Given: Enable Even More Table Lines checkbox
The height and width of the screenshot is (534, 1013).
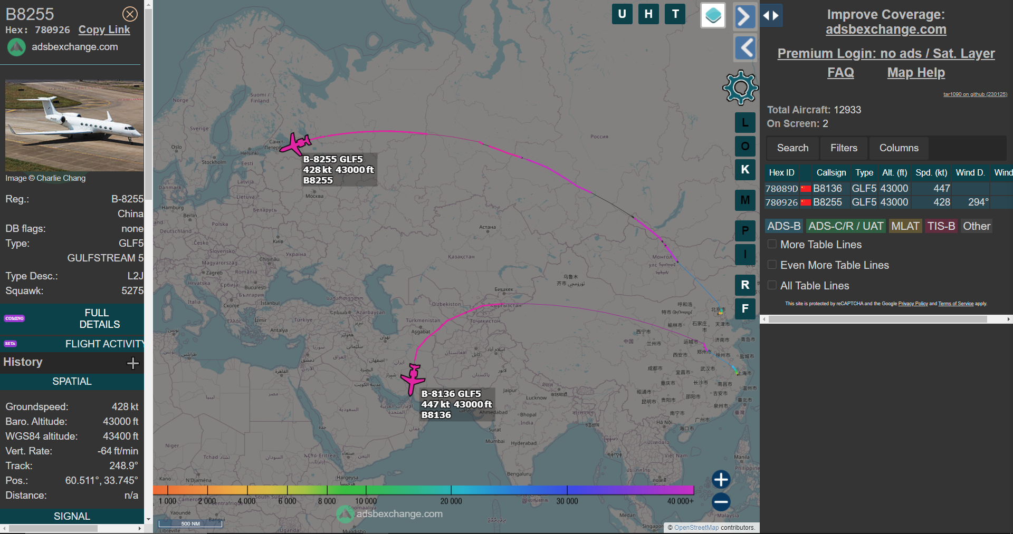Looking at the screenshot, I should [772, 265].
